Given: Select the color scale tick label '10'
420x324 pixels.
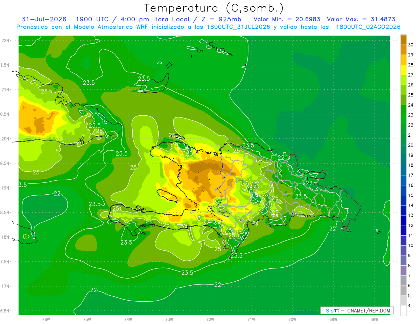Looking at the screenshot, I should click(411, 246).
